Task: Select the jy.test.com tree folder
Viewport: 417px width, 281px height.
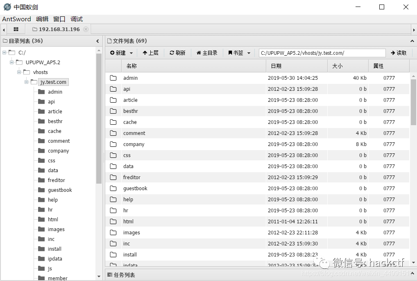Action: (53, 82)
